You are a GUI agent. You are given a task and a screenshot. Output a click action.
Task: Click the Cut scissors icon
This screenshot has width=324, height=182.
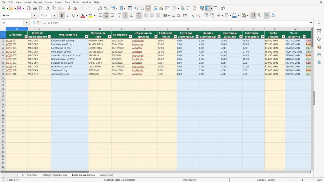tap(48, 8)
